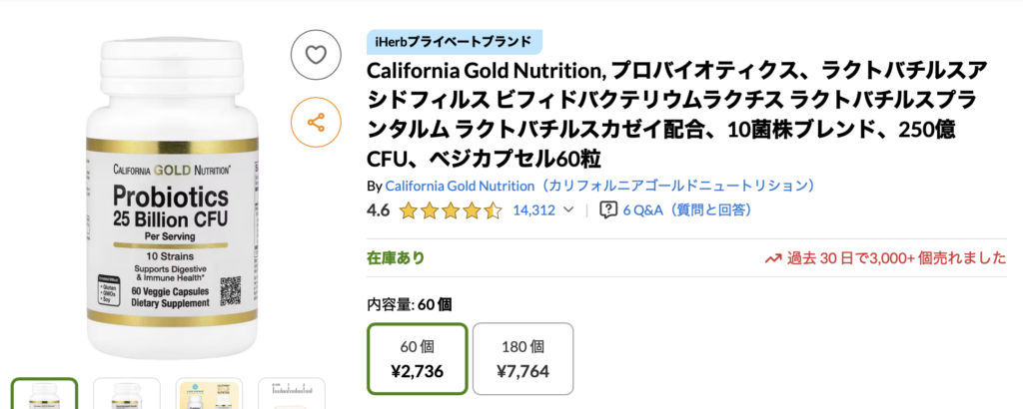Open the 6 Q&A questions link
1023x409 pixels.
pyautogui.click(x=686, y=210)
